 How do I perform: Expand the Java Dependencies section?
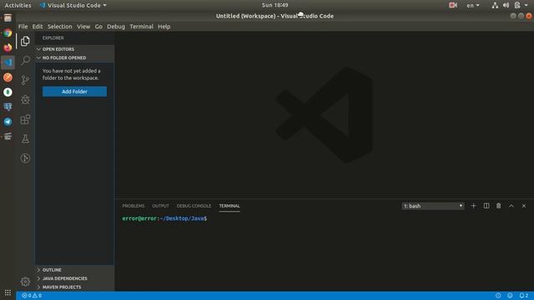(x=74, y=278)
